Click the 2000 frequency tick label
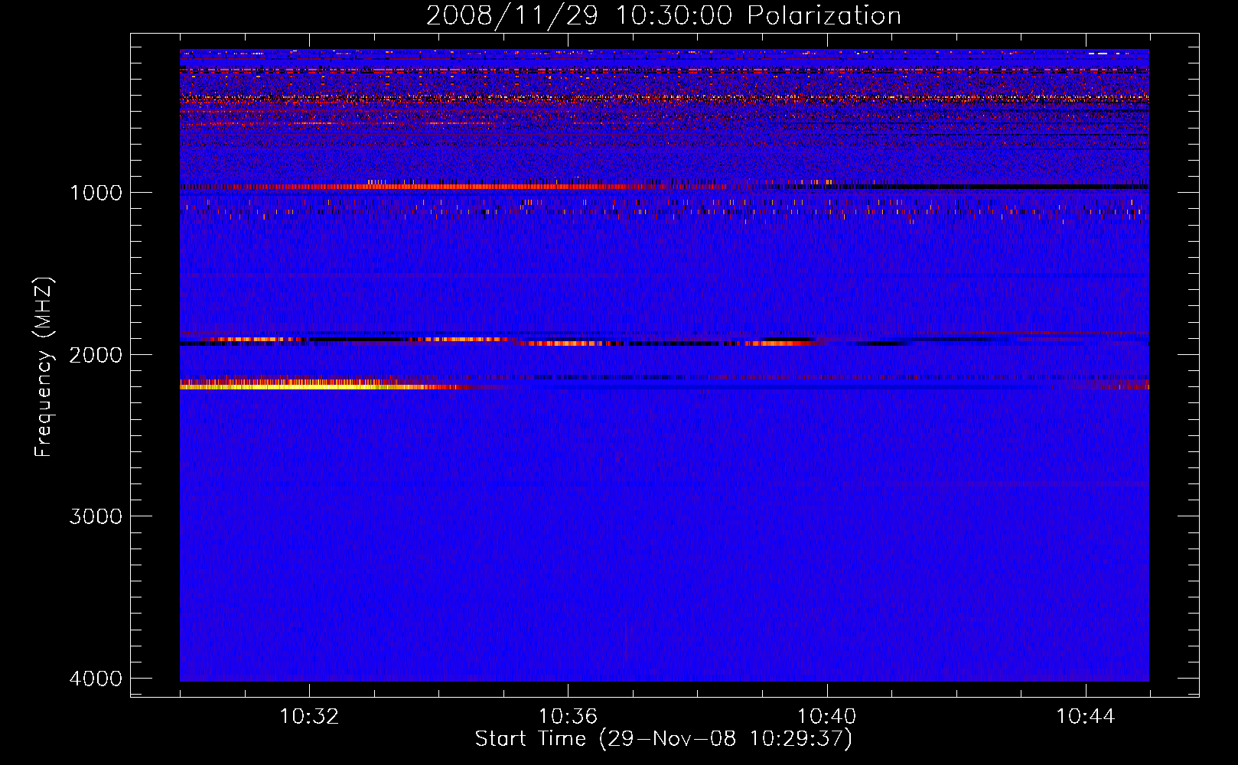The width and height of the screenshot is (1238, 765). click(96, 354)
